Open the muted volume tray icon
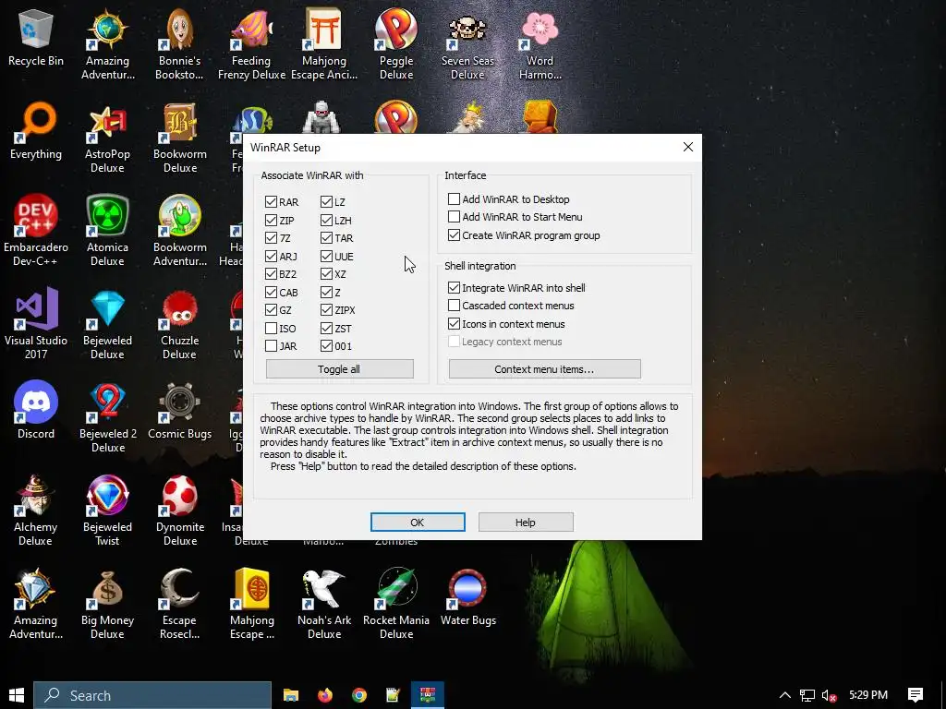946x709 pixels. pos(829,695)
